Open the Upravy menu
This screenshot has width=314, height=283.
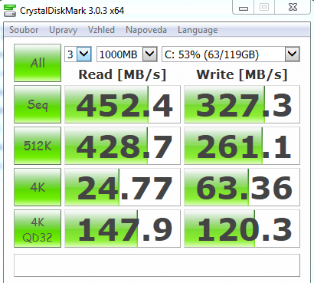(x=63, y=30)
